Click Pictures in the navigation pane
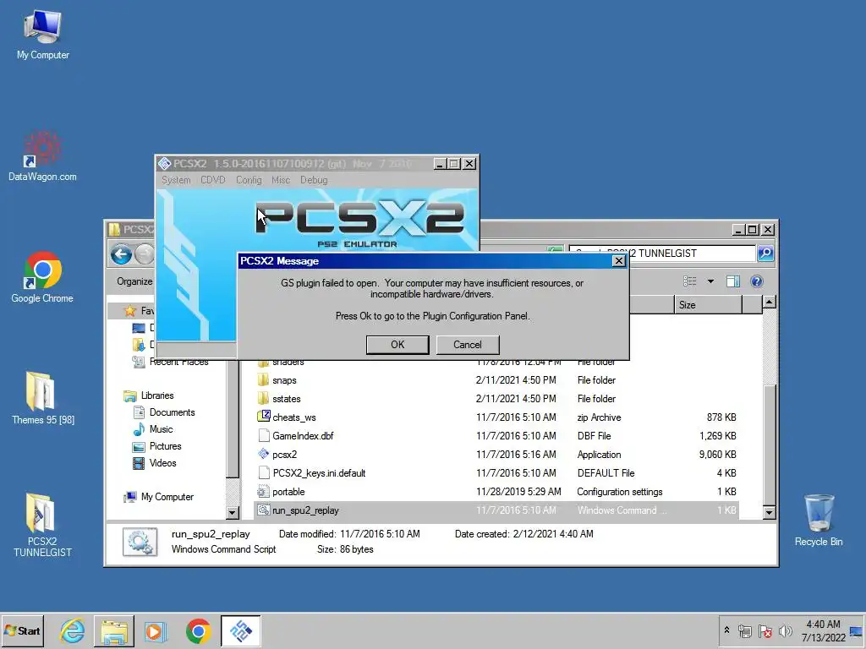 click(165, 446)
